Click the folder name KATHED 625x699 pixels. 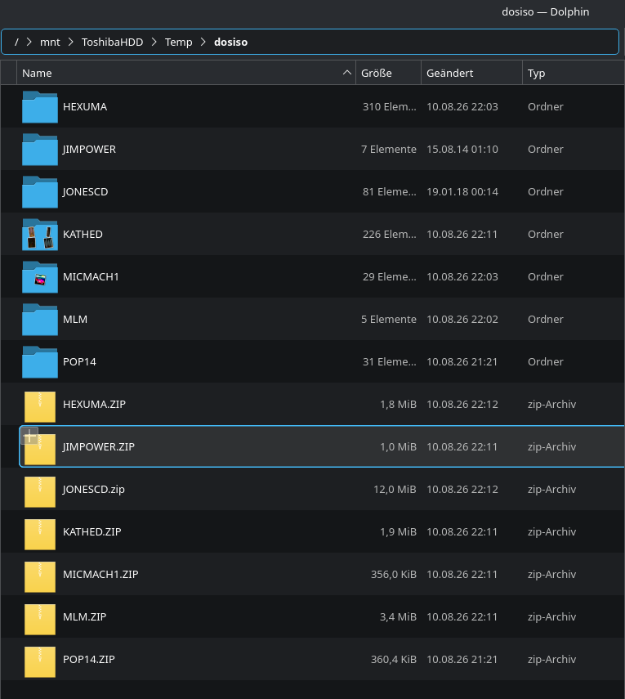coord(83,235)
